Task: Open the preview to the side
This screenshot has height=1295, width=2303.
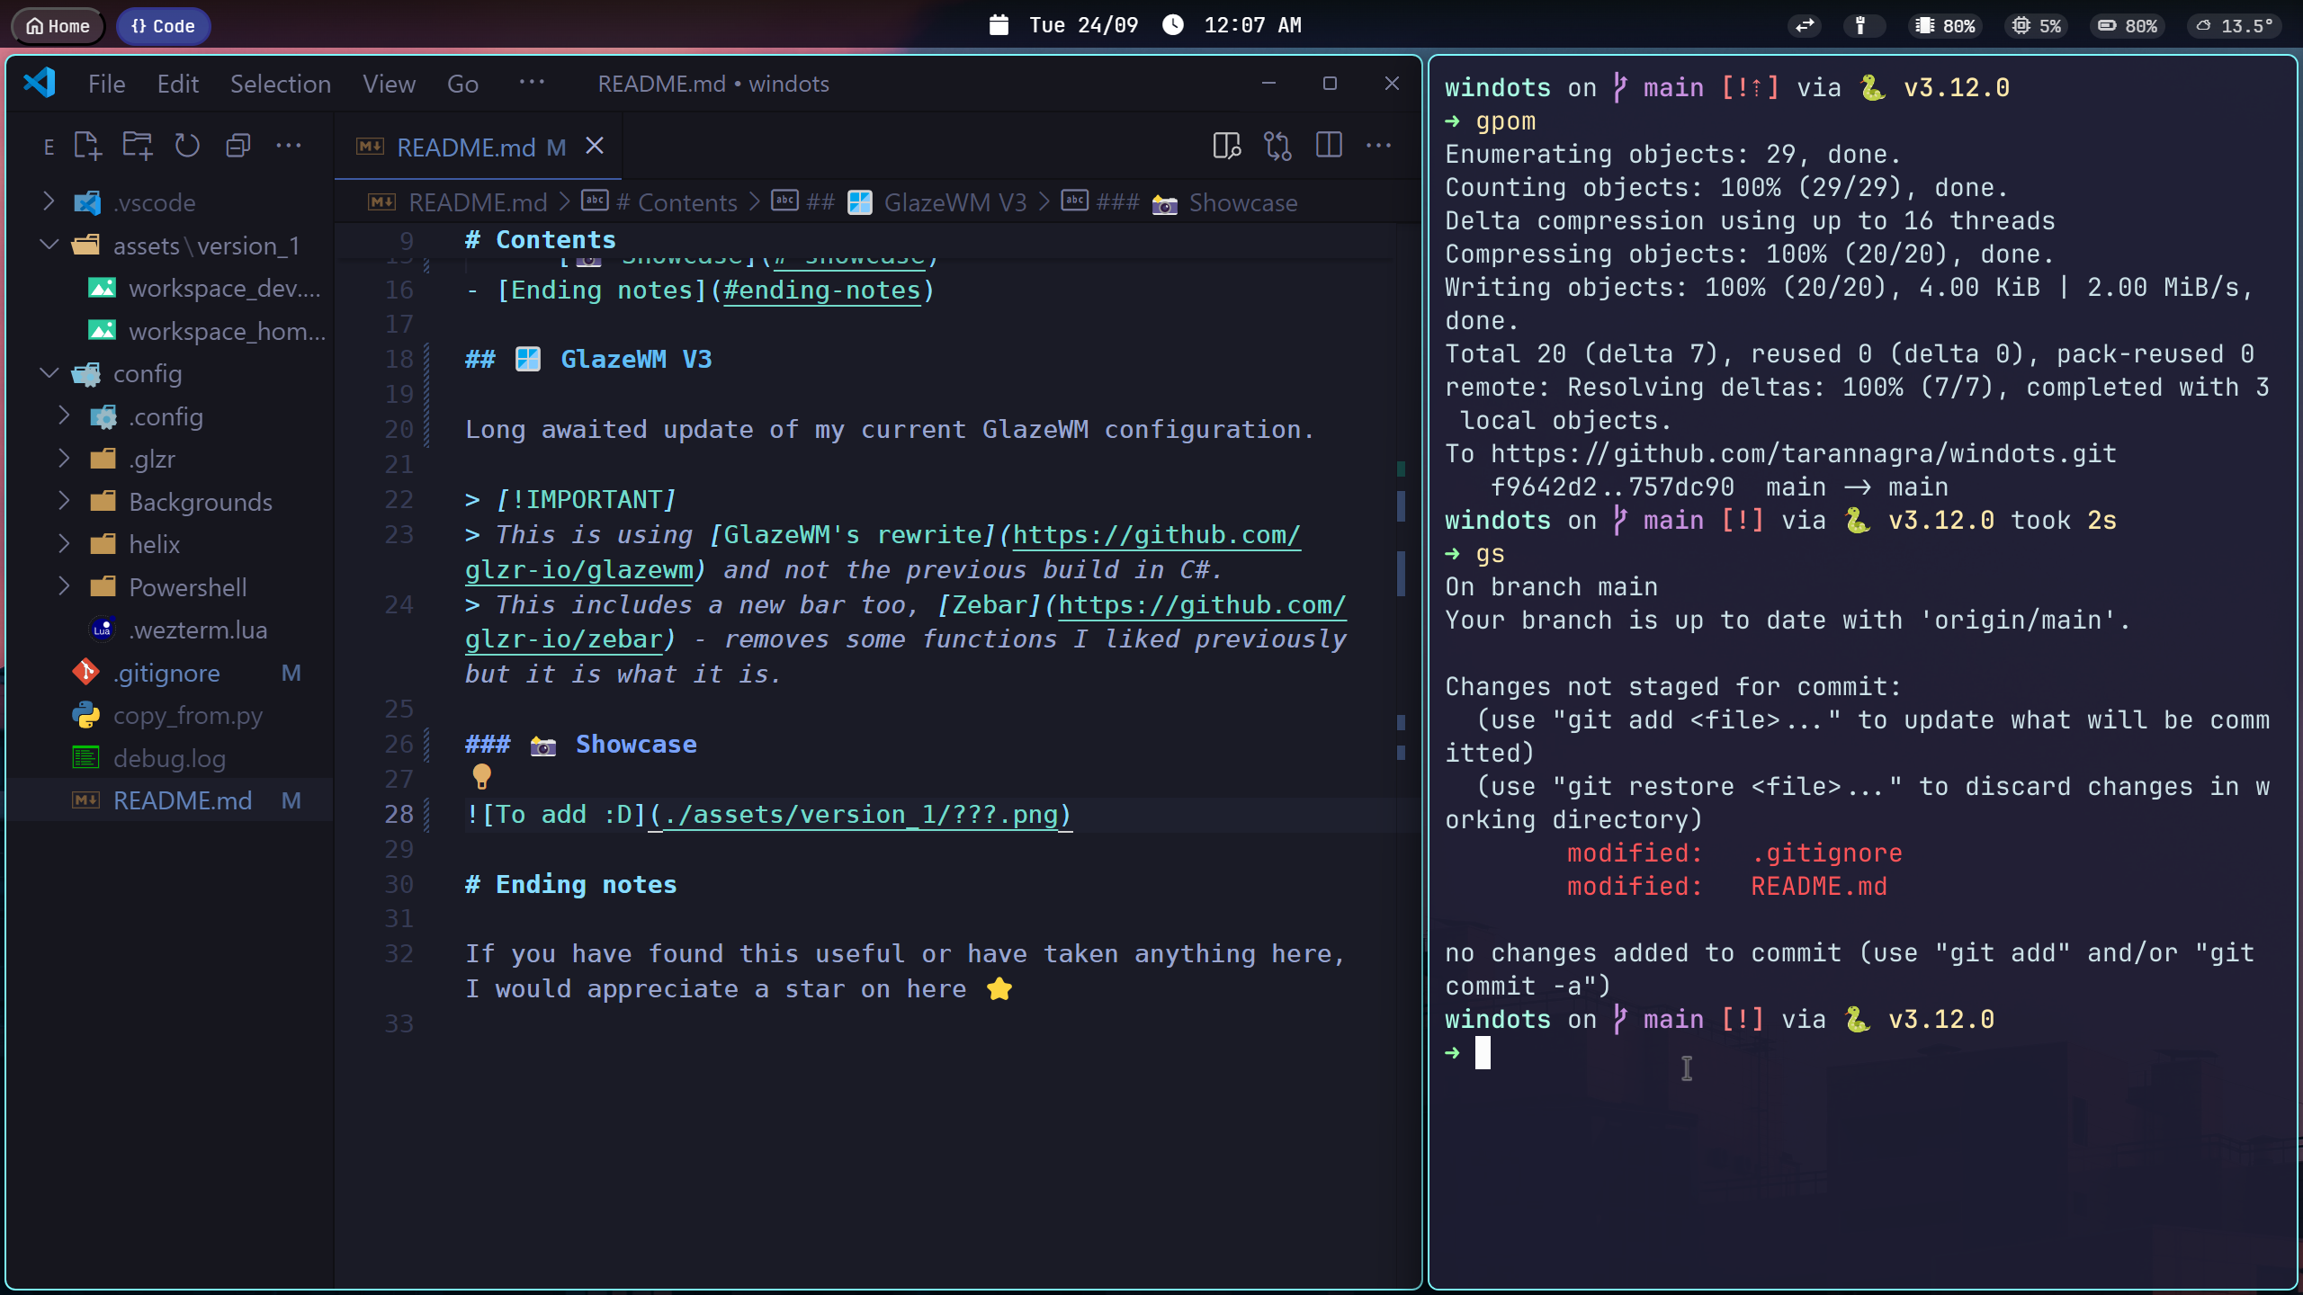Action: 1226,146
